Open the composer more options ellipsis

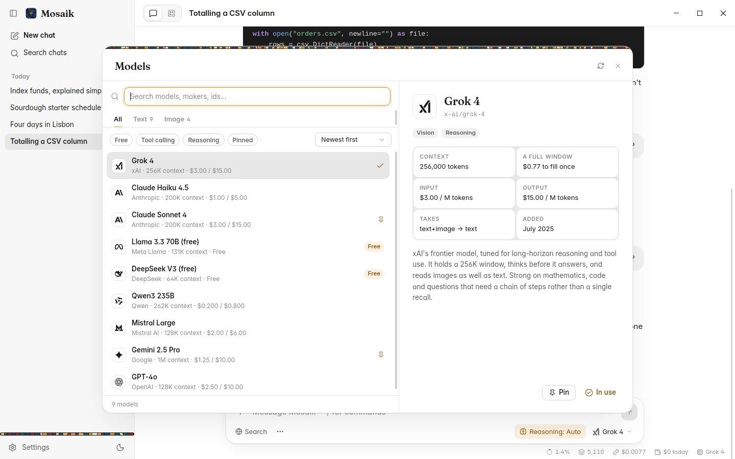pos(280,431)
